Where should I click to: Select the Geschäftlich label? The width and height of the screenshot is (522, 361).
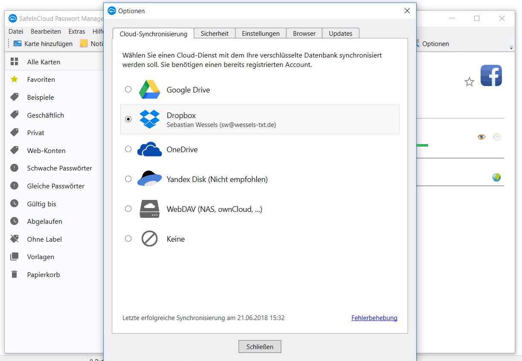pyautogui.click(x=54, y=115)
